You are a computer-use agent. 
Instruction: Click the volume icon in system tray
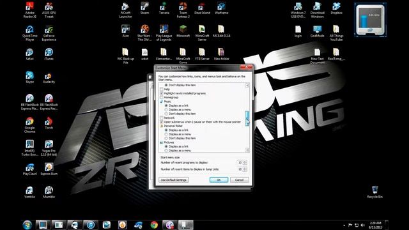point(363,225)
